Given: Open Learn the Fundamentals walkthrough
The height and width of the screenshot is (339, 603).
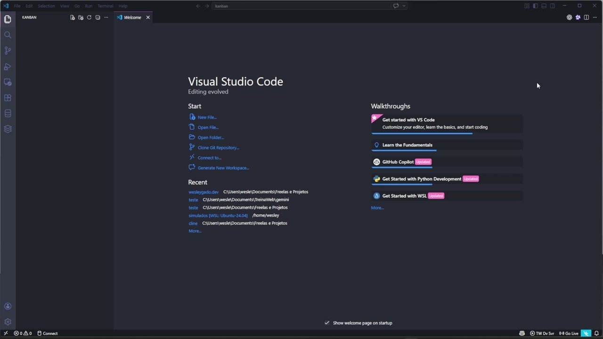Looking at the screenshot, I should coord(447,145).
